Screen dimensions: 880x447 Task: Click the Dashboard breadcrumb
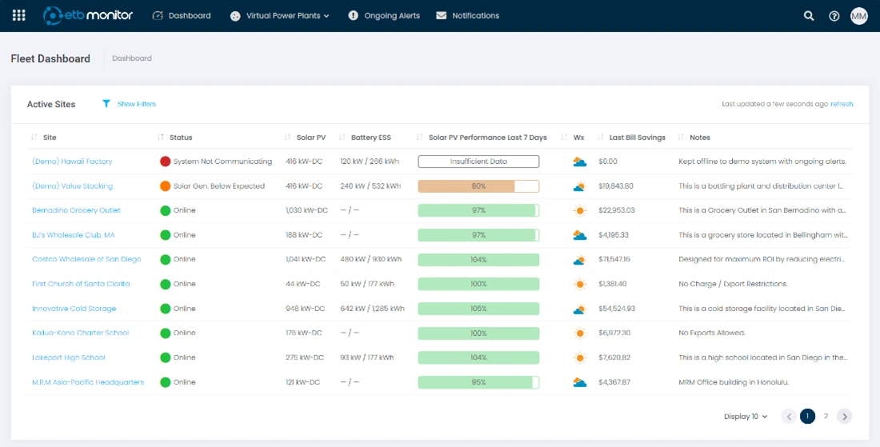132,58
